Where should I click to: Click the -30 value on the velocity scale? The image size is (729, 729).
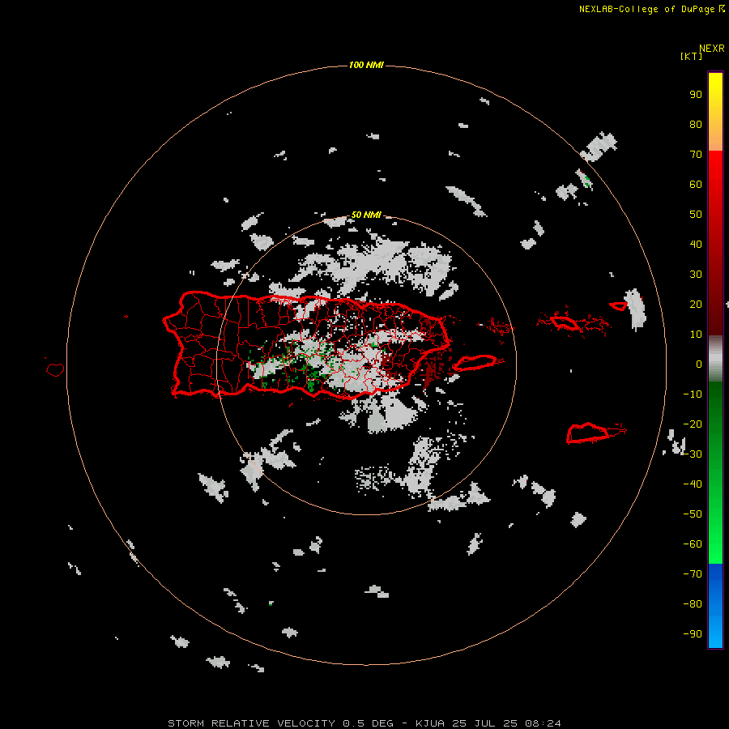(x=693, y=454)
